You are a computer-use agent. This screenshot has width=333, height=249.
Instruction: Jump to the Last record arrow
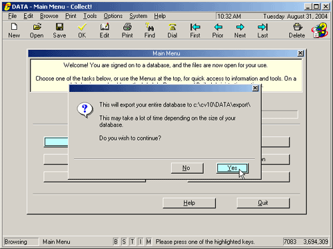(x=262, y=27)
